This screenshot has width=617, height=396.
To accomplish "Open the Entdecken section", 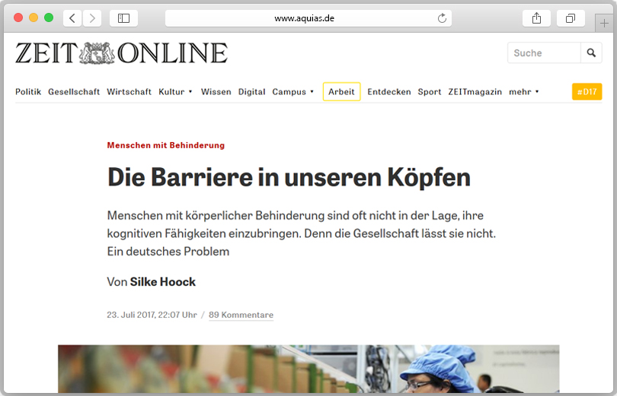I will [389, 91].
